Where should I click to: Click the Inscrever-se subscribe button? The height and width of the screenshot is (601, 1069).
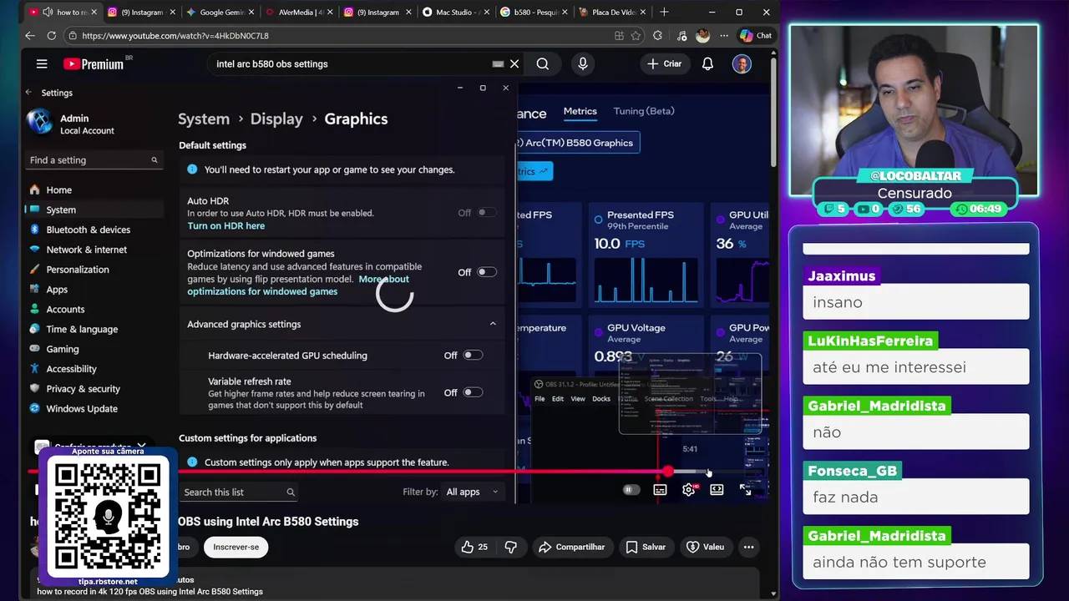[236, 547]
